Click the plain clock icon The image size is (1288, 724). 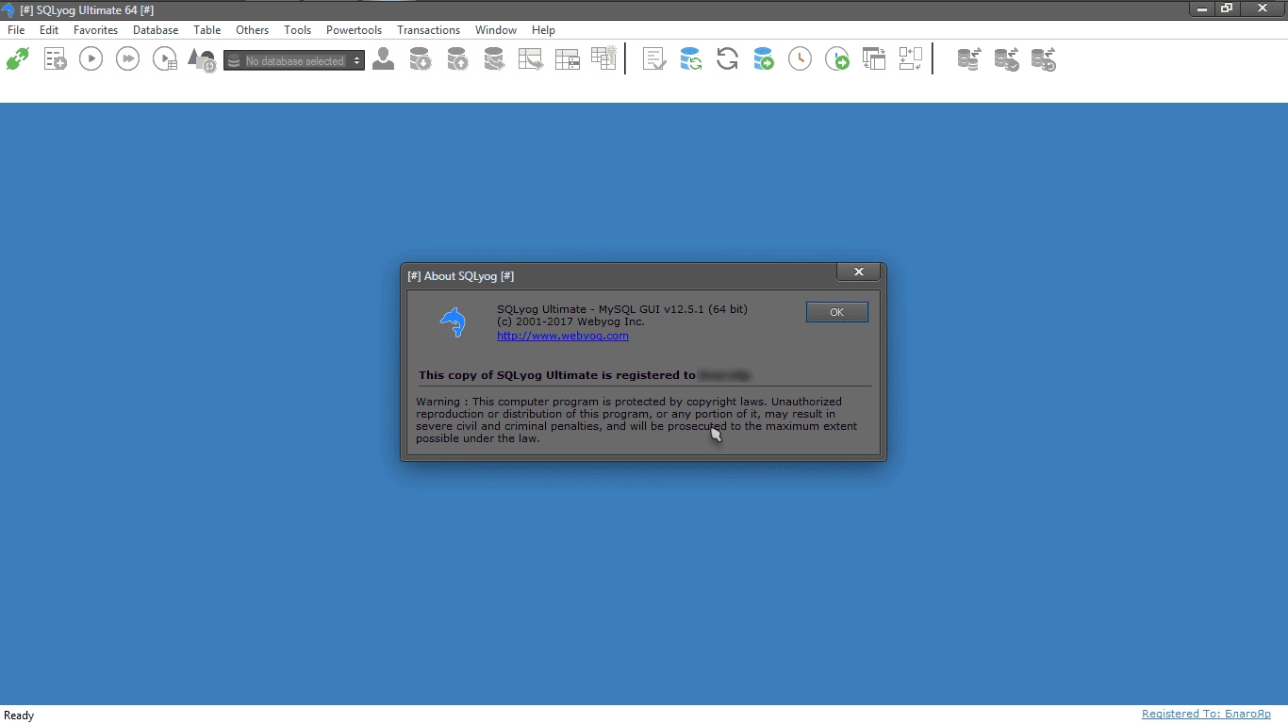800,59
